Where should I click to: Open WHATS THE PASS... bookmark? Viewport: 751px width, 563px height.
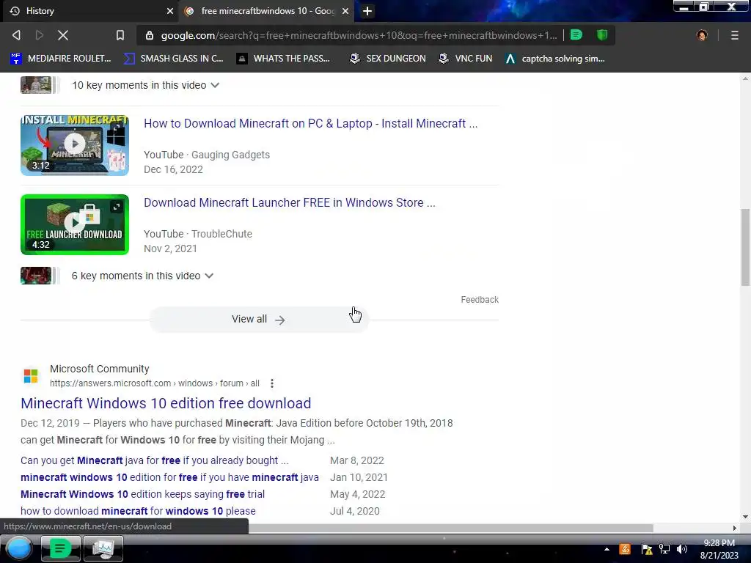point(284,59)
